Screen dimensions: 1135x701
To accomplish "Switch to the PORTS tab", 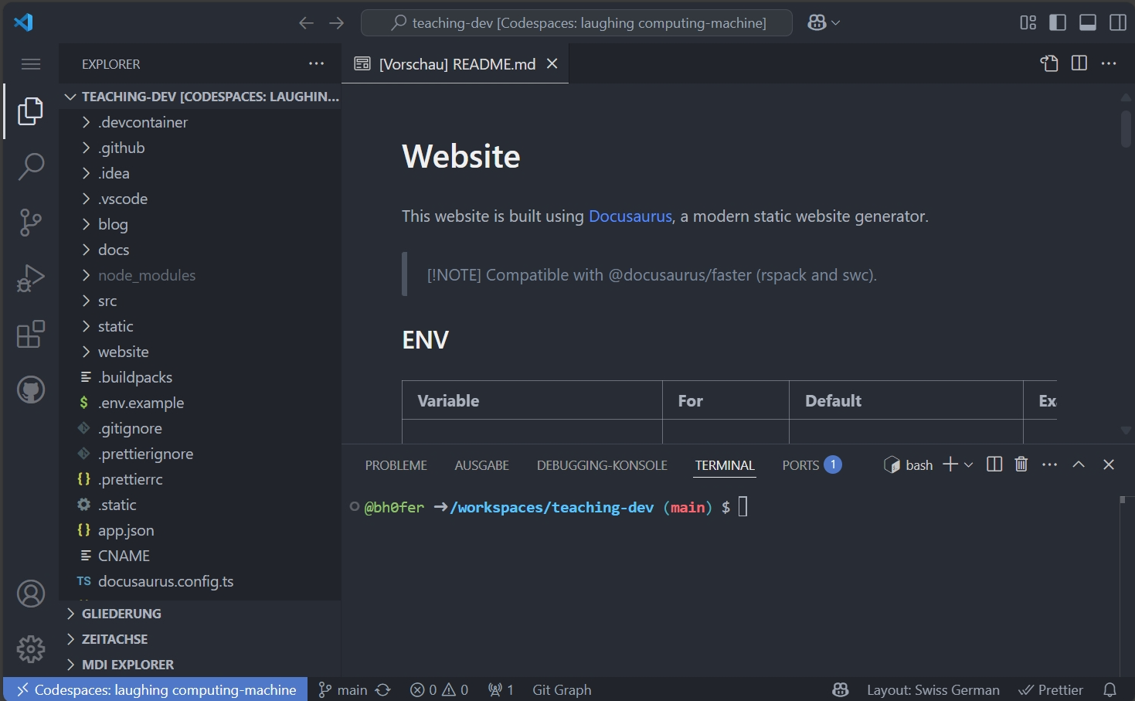I will (x=800, y=465).
